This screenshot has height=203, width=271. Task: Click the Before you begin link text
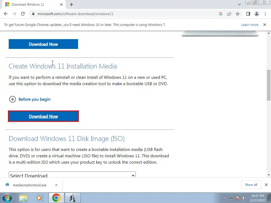34,99
